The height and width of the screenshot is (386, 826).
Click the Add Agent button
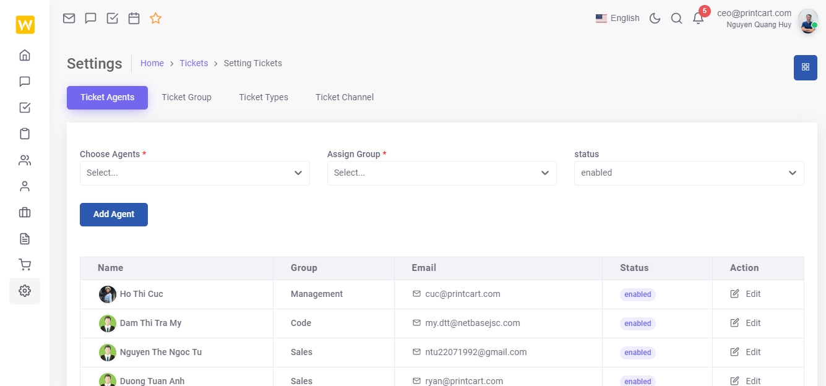tap(114, 214)
